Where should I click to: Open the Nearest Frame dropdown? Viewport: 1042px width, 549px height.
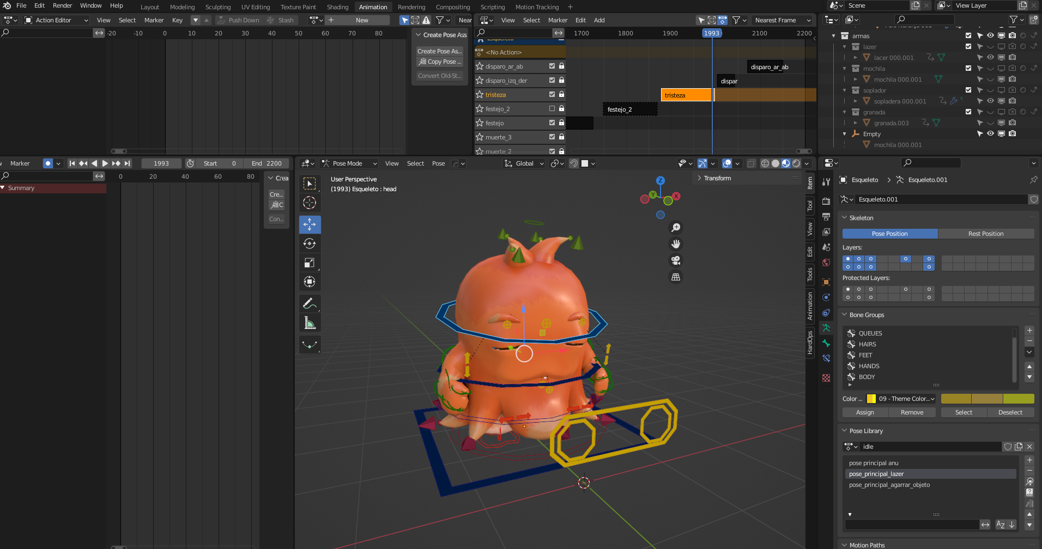point(783,20)
